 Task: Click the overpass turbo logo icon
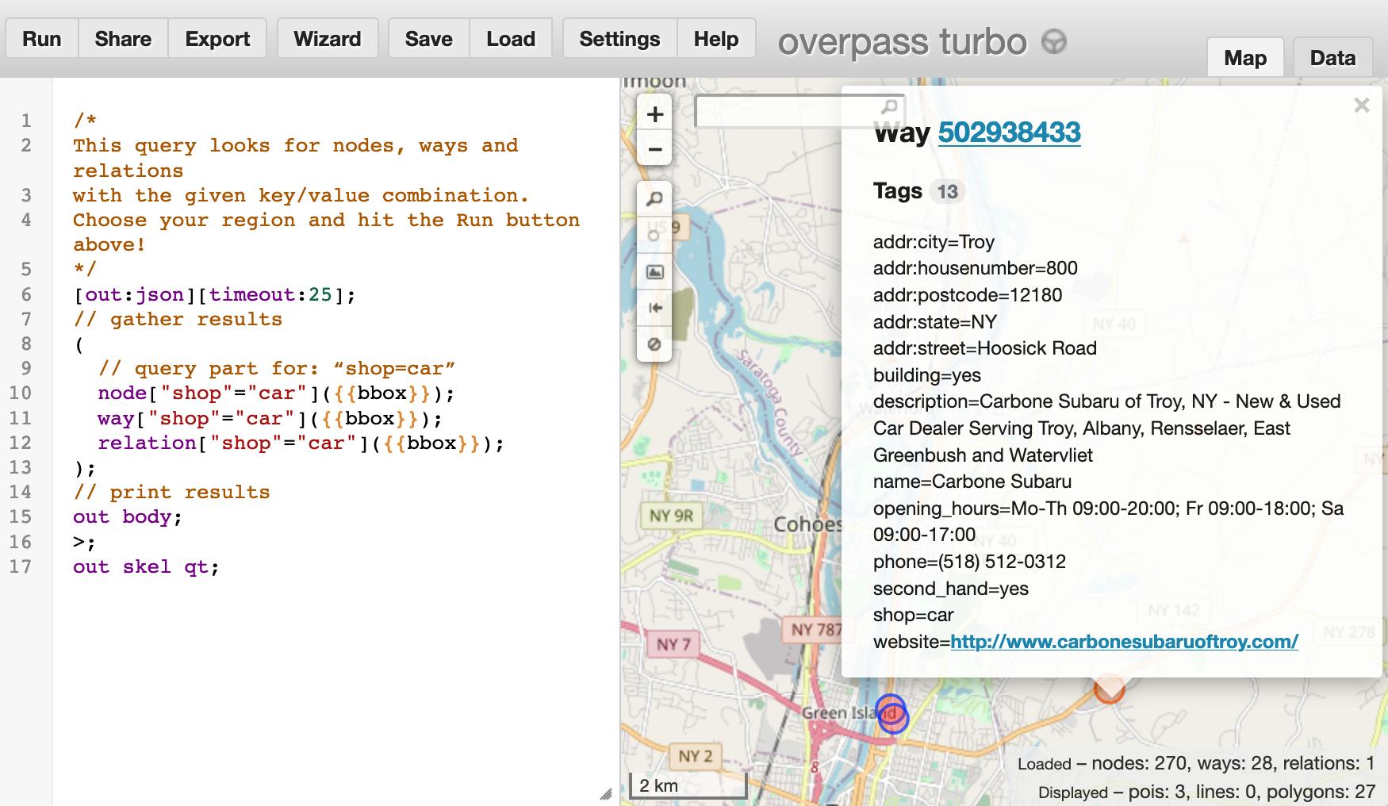[1054, 41]
